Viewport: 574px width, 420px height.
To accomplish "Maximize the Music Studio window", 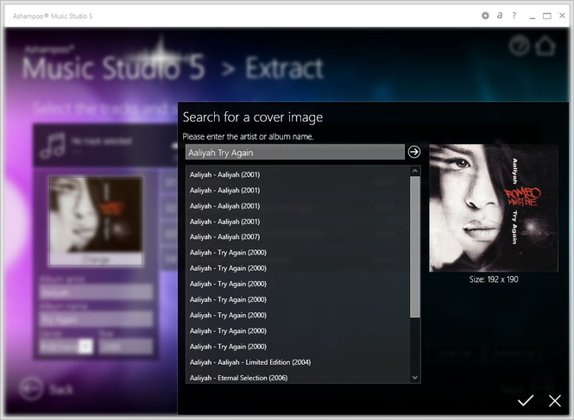I will (x=547, y=16).
